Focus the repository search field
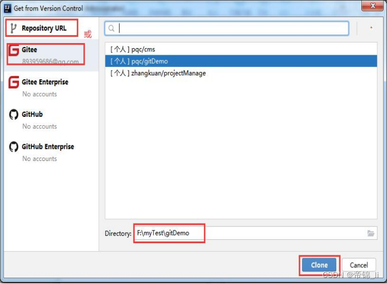 point(226,29)
